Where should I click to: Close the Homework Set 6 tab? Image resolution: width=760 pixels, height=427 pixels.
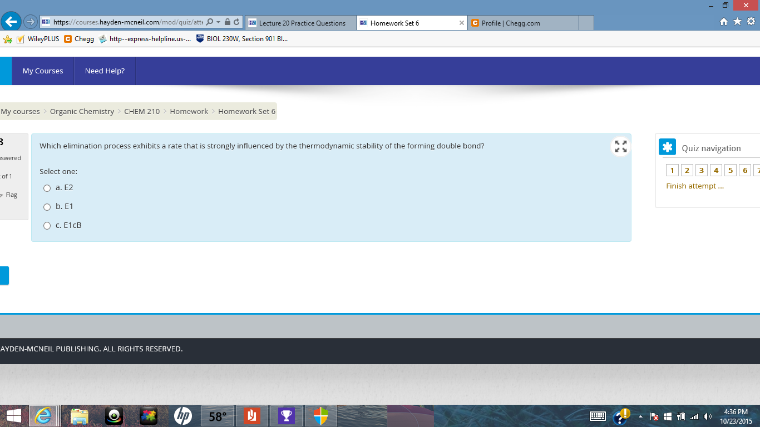(462, 23)
